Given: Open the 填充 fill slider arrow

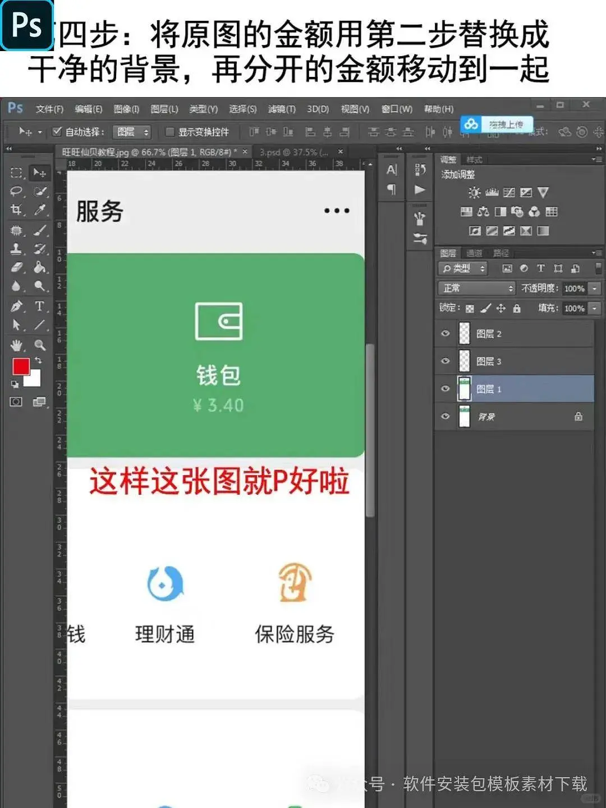Looking at the screenshot, I should click(x=594, y=308).
